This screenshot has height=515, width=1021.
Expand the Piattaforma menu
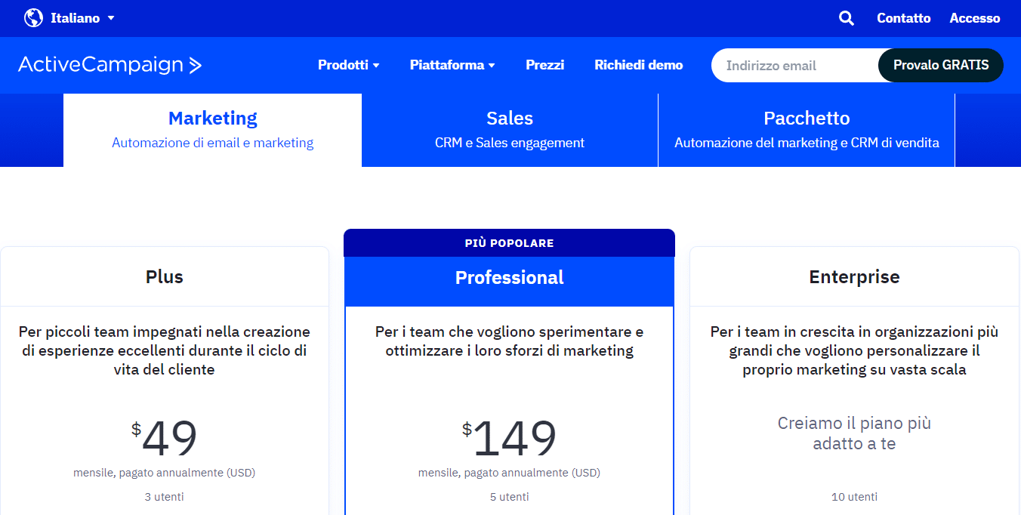[x=452, y=65]
